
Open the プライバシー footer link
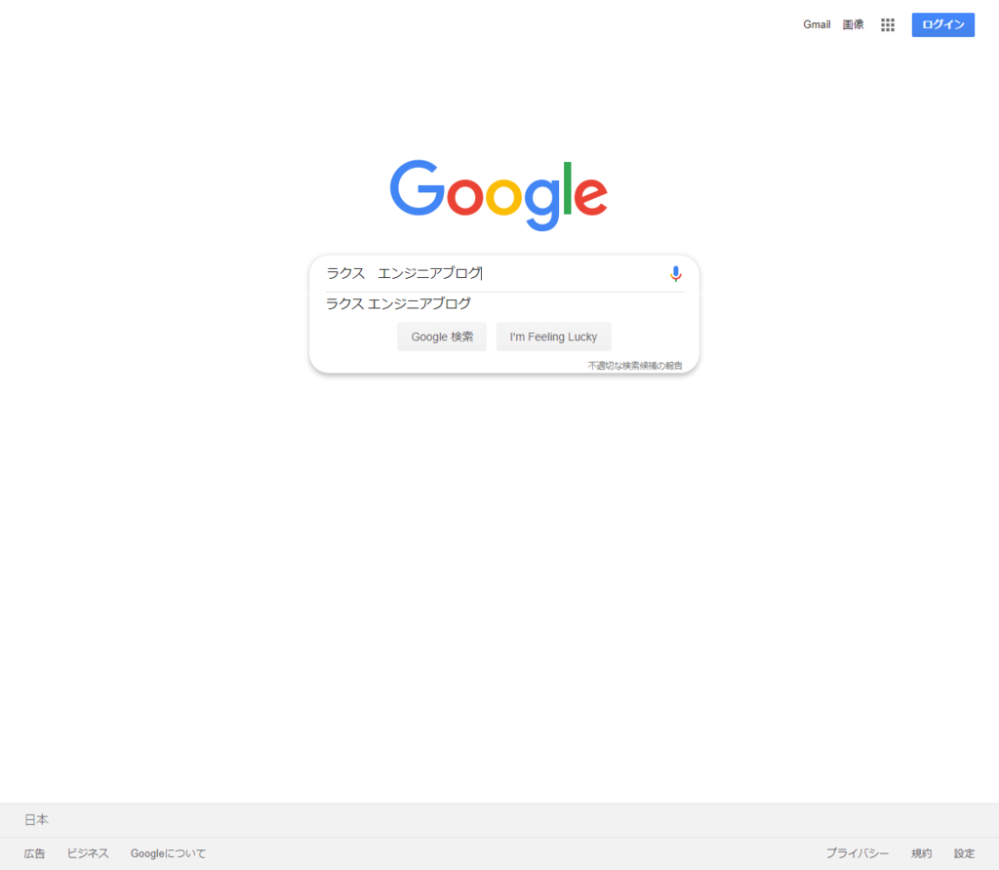857,853
